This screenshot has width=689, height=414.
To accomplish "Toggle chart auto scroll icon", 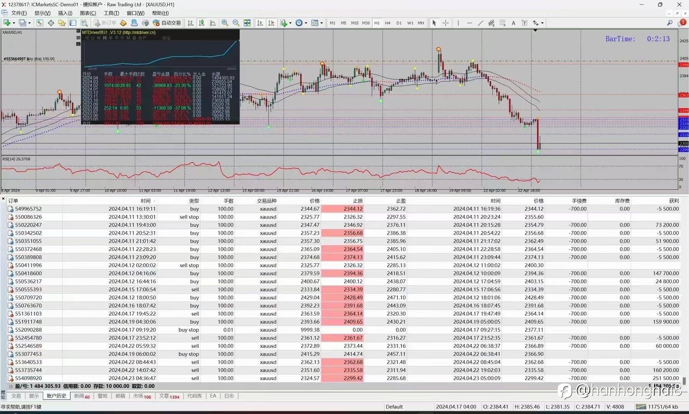I will [x=260, y=23].
